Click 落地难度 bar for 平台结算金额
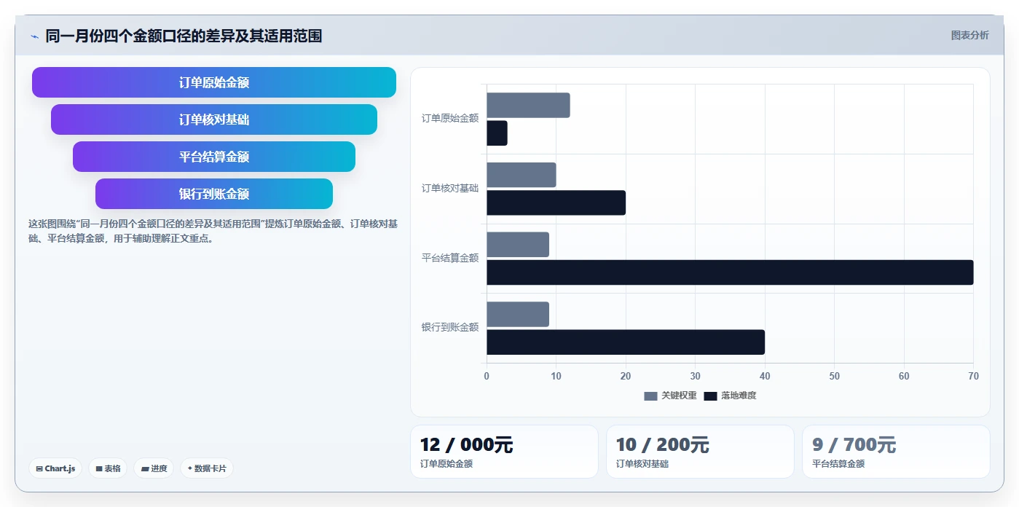The image size is (1019, 507). tap(730, 272)
